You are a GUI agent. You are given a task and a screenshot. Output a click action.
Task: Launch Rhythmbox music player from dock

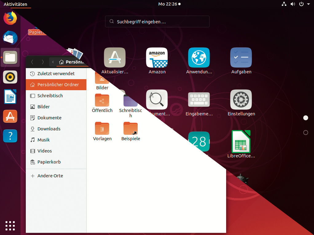pos(10,77)
